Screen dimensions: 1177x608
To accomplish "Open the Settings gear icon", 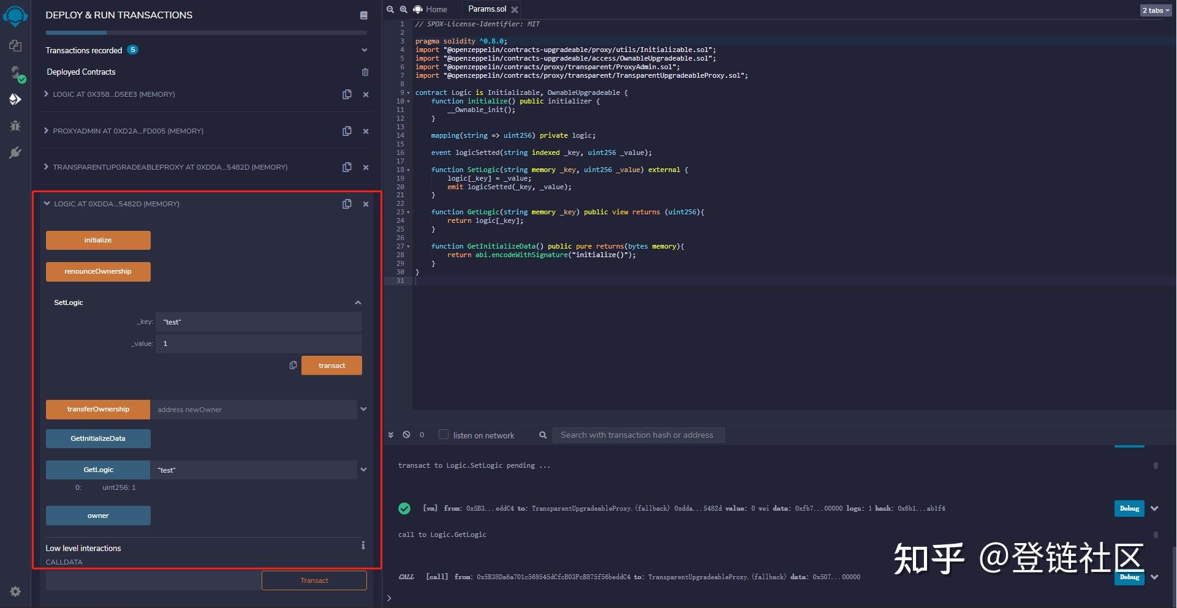I will (x=15, y=591).
